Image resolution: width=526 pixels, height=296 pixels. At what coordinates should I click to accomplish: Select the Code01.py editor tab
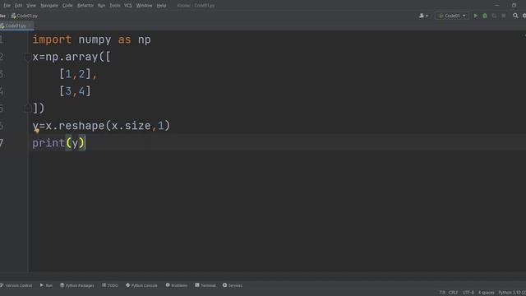click(16, 25)
